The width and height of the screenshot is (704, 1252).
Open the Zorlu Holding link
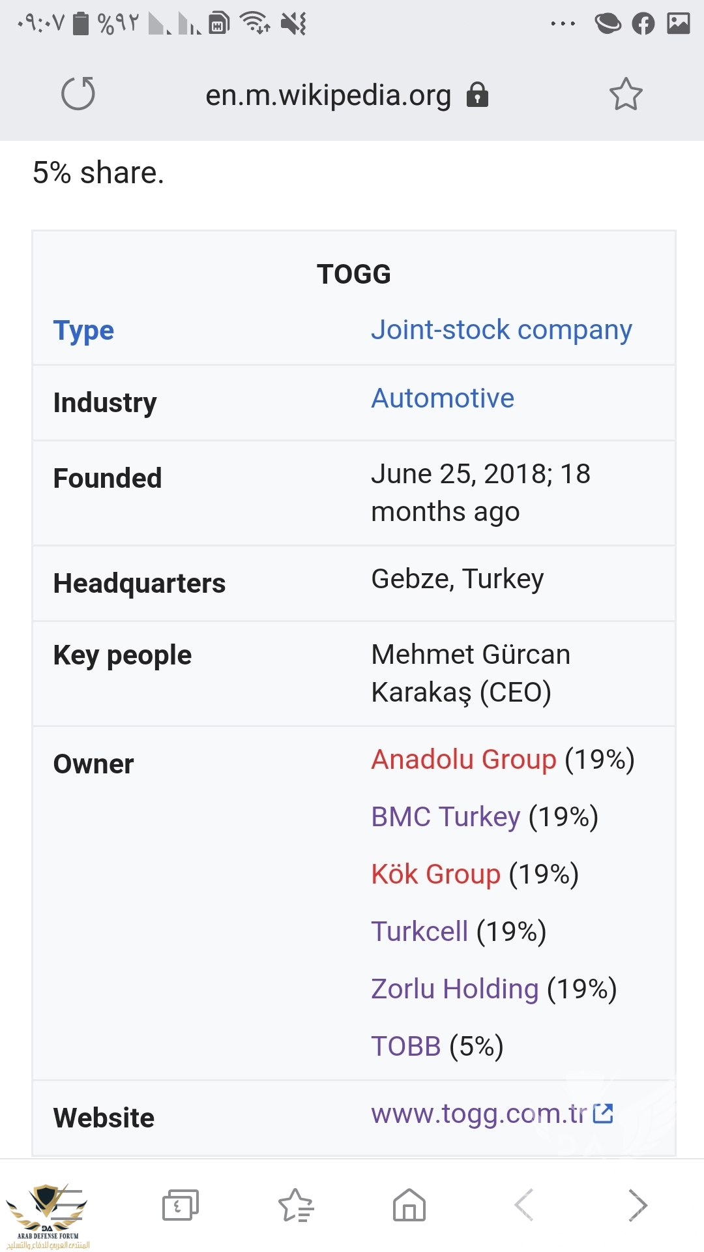[x=455, y=989]
